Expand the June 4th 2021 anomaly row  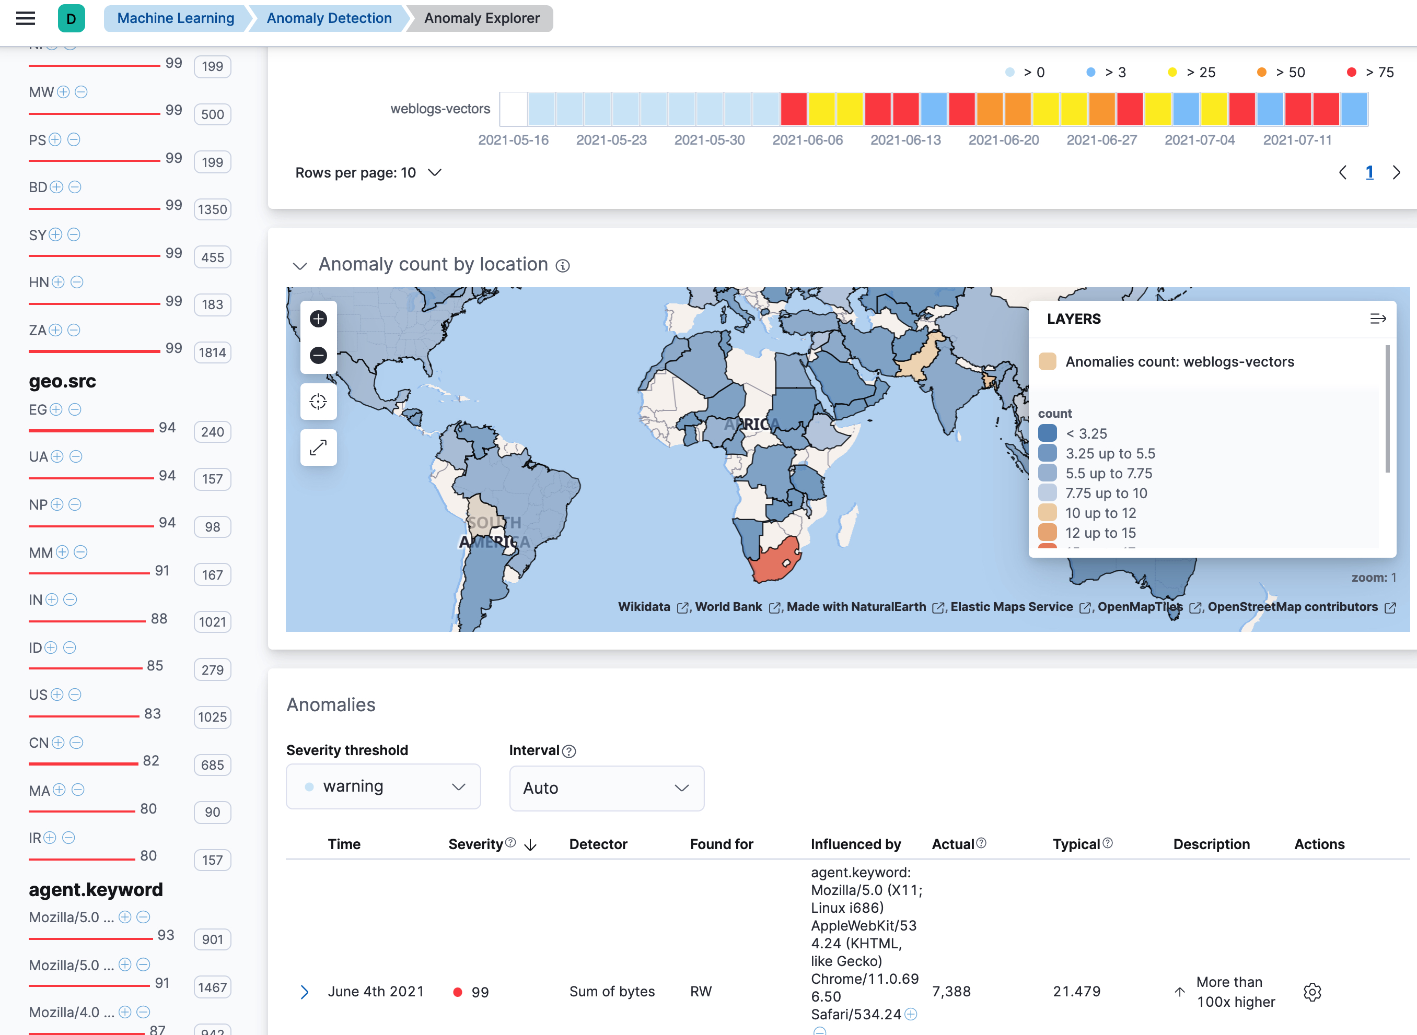pos(305,992)
